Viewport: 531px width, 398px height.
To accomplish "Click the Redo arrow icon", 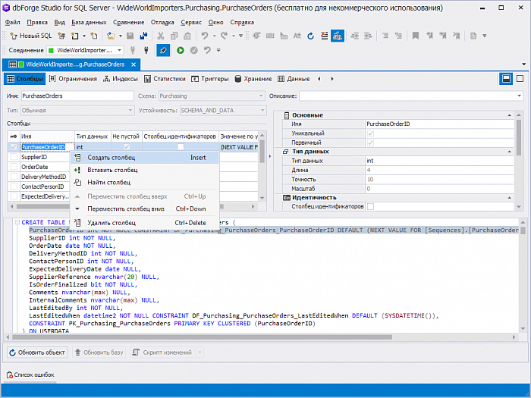I will point(224,36).
